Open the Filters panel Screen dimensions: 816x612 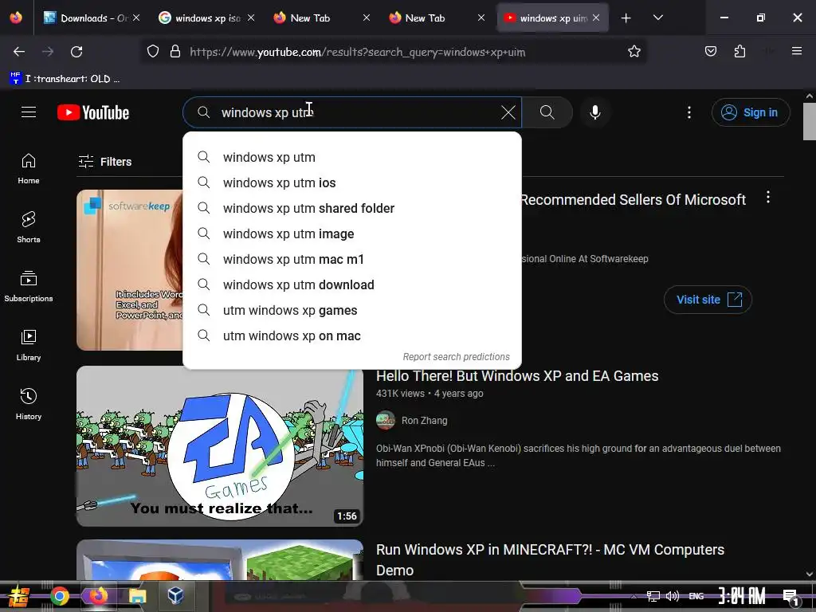click(x=104, y=162)
